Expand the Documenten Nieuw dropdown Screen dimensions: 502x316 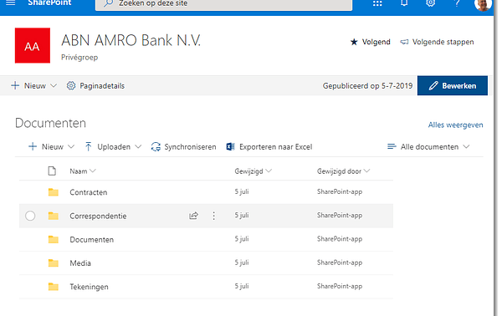[71, 147]
